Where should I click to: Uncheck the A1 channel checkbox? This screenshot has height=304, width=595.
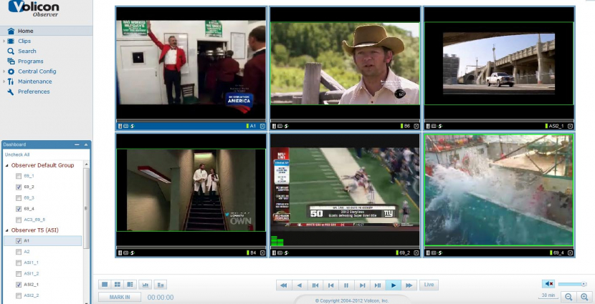point(19,241)
